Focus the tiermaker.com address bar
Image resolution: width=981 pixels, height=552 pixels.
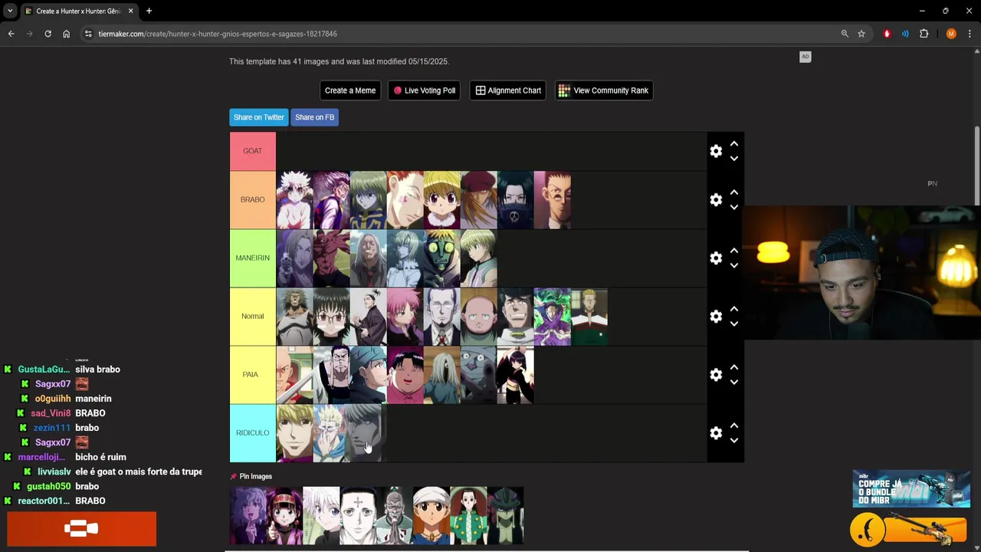coord(460,34)
